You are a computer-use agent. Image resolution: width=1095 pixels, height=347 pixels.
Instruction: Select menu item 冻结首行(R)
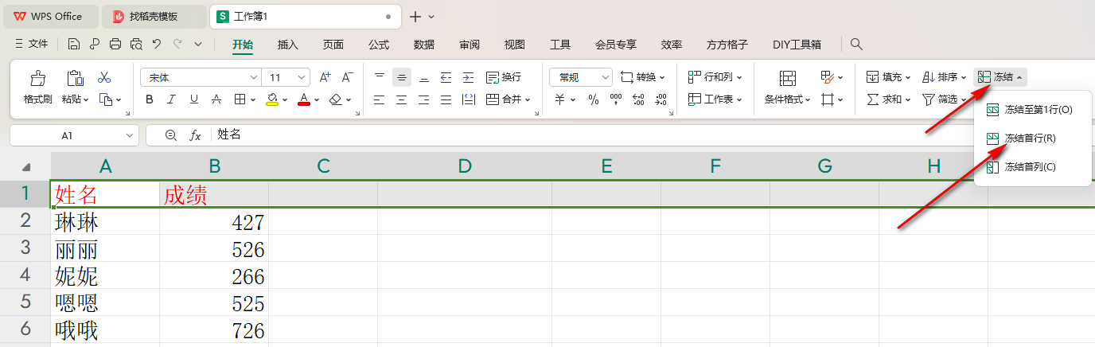point(1032,138)
